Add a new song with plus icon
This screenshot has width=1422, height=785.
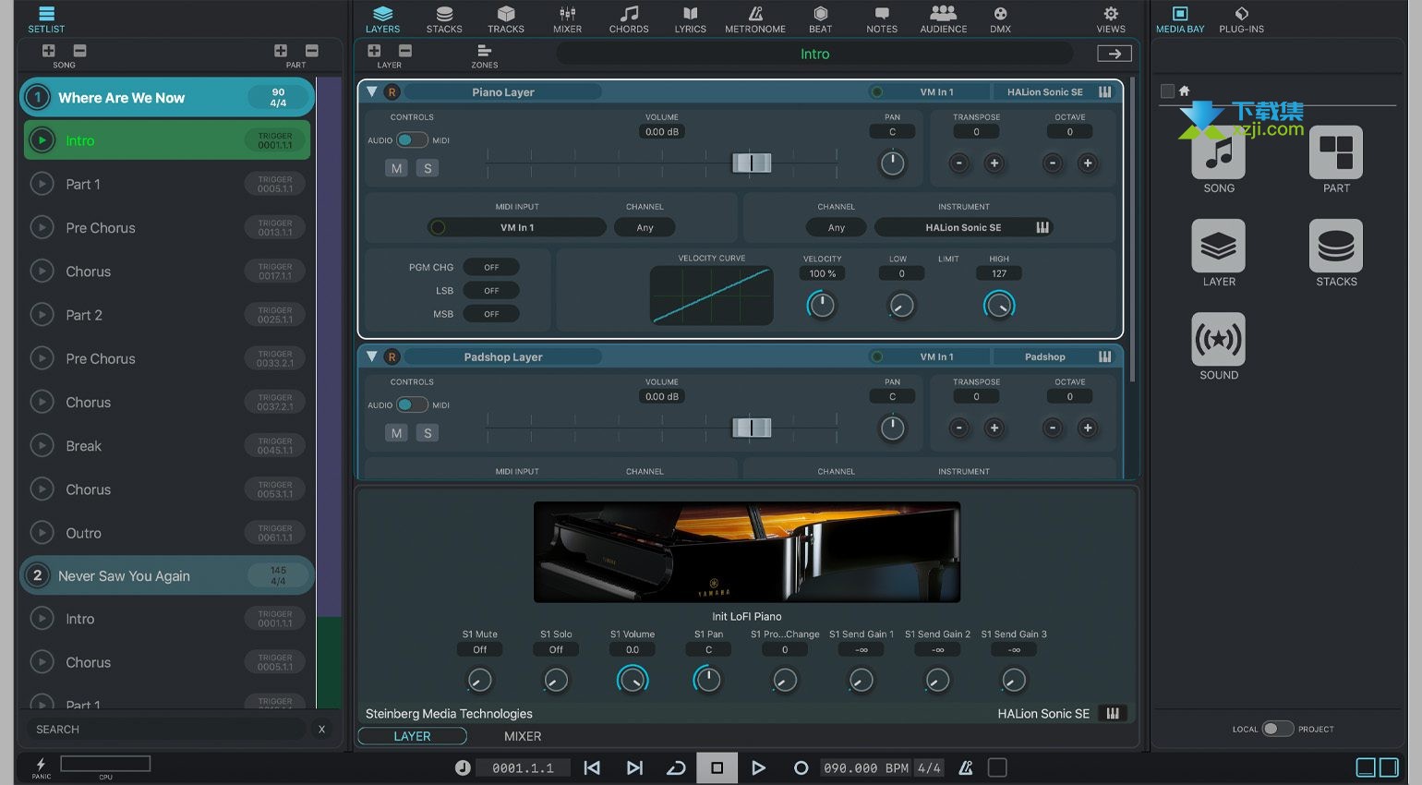pyautogui.click(x=49, y=52)
